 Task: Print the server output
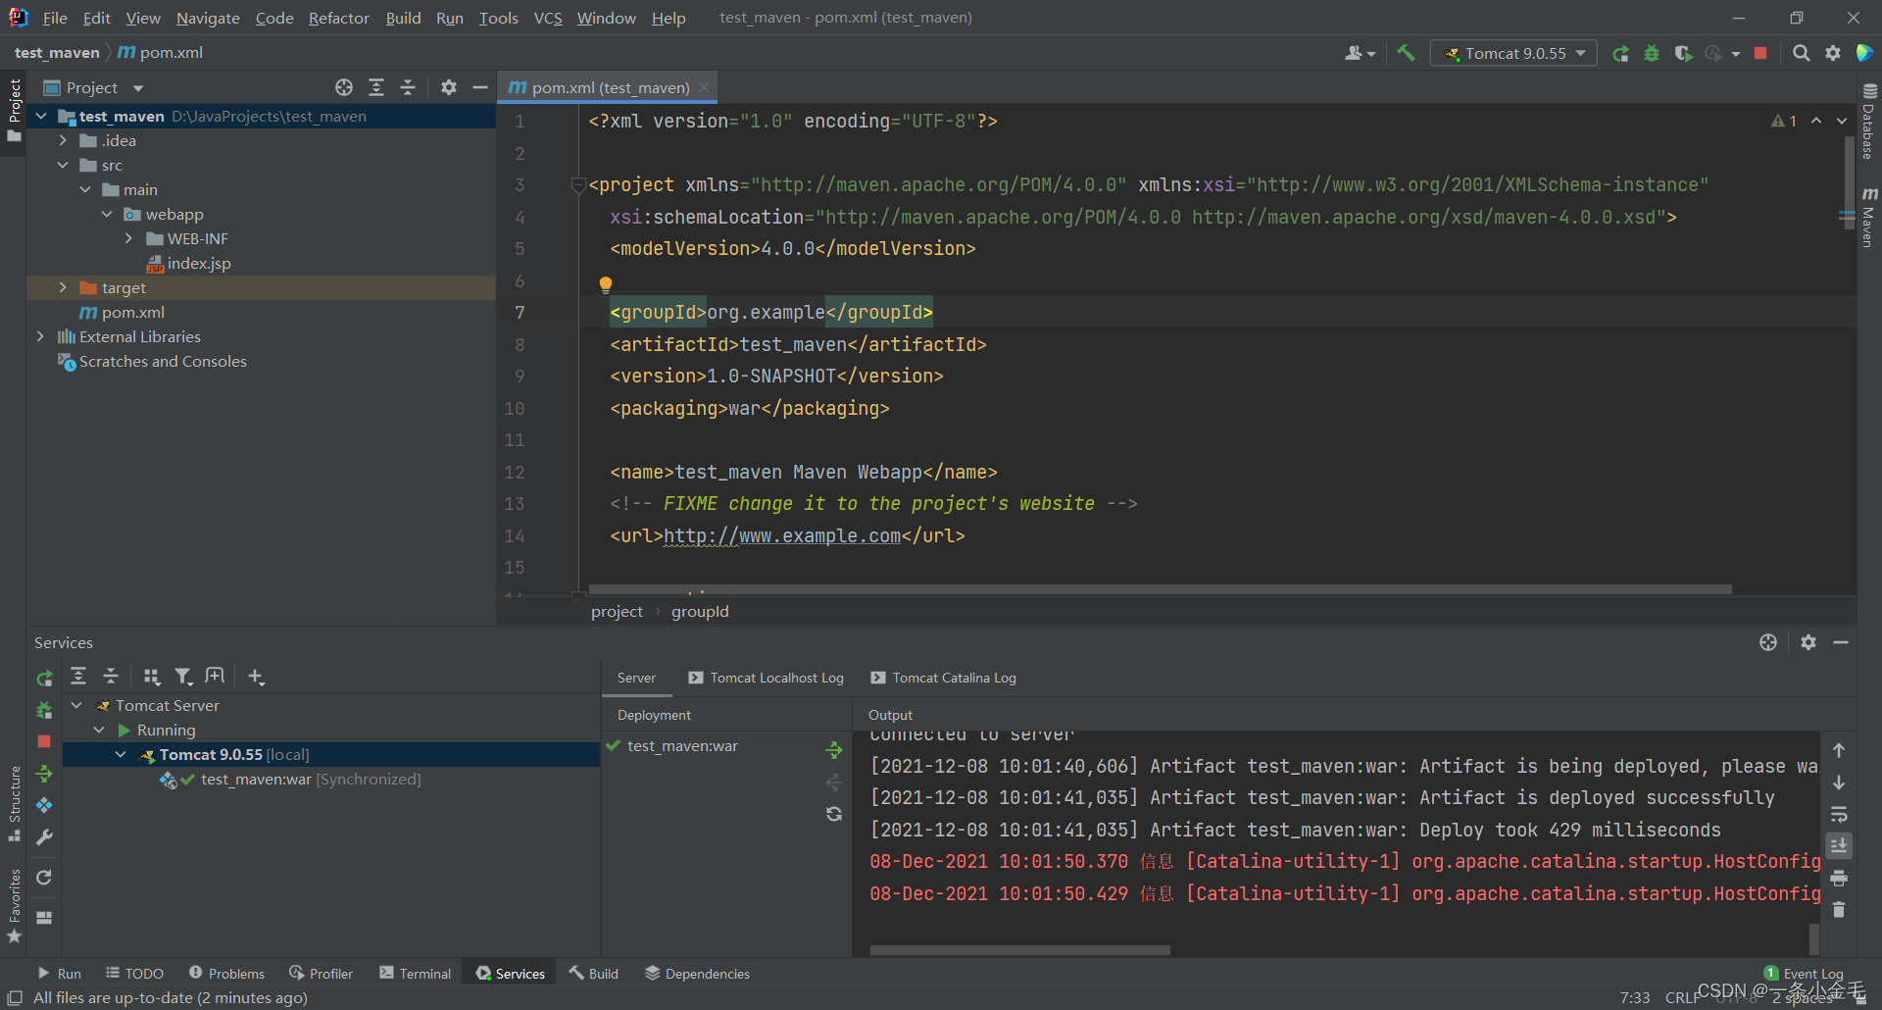(1839, 878)
